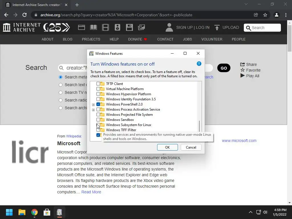This screenshot has height=219, width=292.
Task: Check the TFTP Client box
Action: [x=98, y=84]
